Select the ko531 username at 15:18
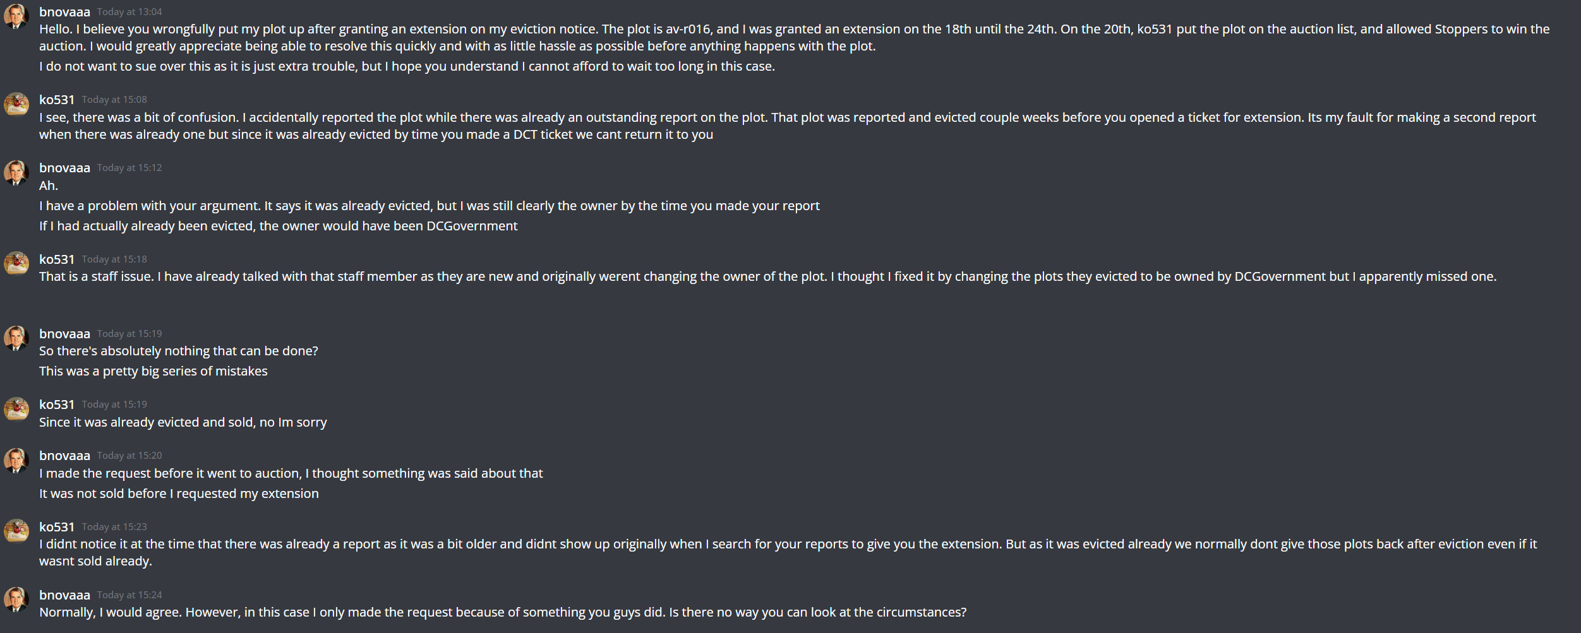The width and height of the screenshot is (1581, 633). click(x=57, y=259)
